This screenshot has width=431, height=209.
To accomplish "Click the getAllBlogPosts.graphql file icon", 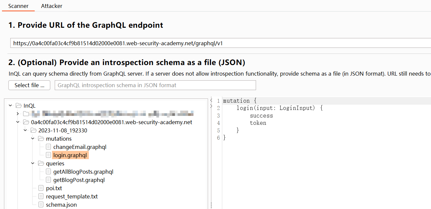I will click(48, 172).
